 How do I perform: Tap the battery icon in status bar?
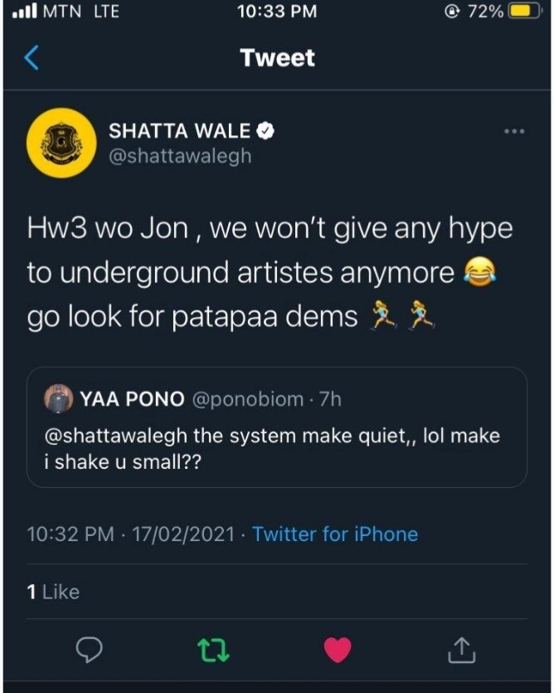coord(524,12)
